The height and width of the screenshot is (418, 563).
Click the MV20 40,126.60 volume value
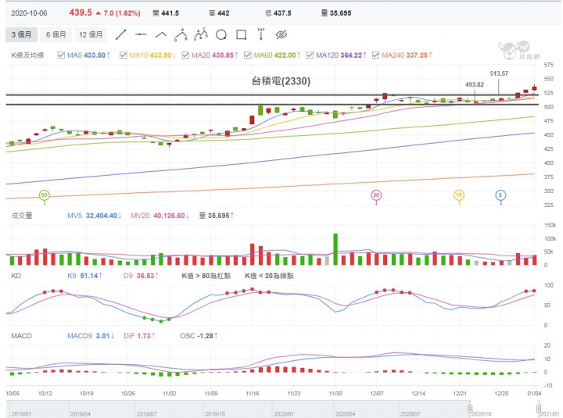(160, 216)
